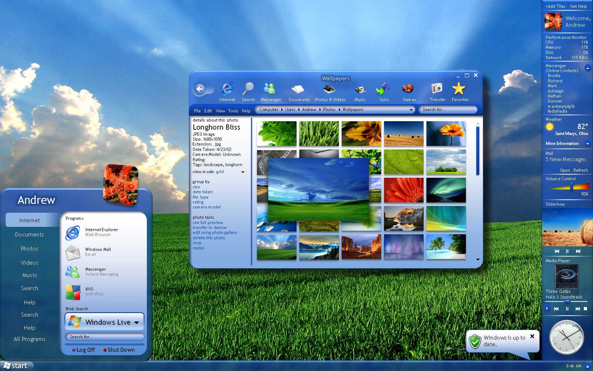593x371 pixels.
Task: Open Messenger from the Wallpapers toolbar
Action: click(x=271, y=92)
